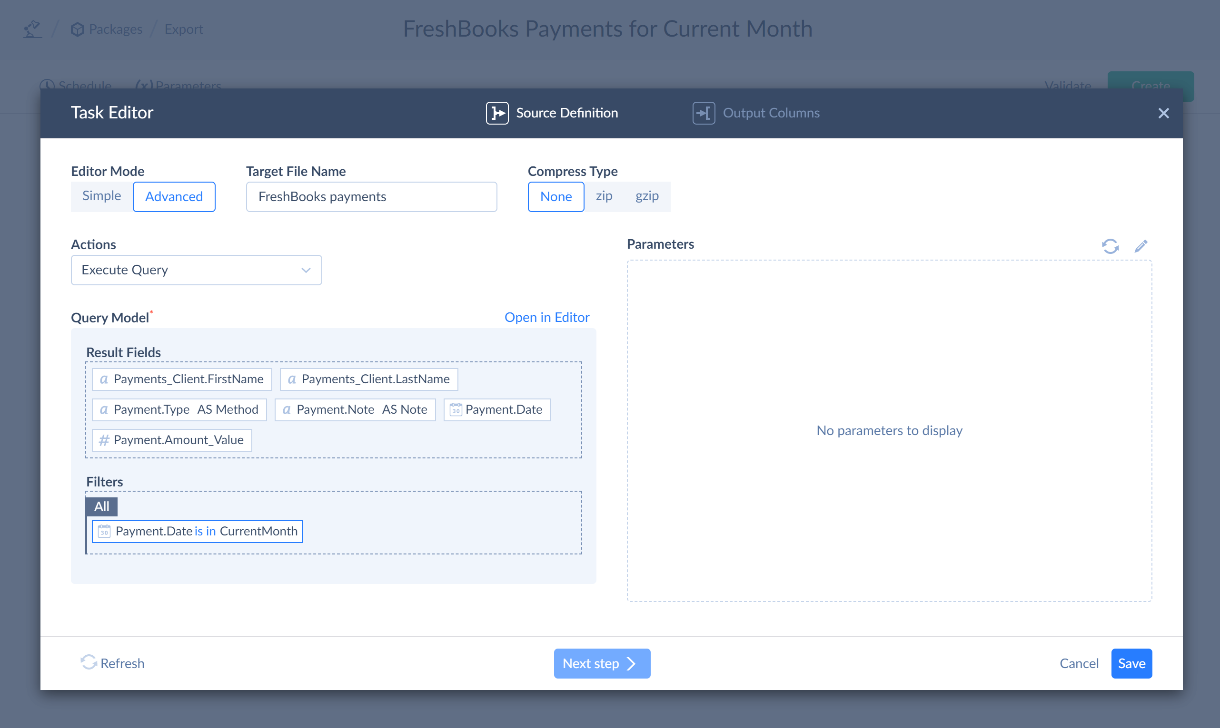Click the Output Columns step icon

[704, 113]
